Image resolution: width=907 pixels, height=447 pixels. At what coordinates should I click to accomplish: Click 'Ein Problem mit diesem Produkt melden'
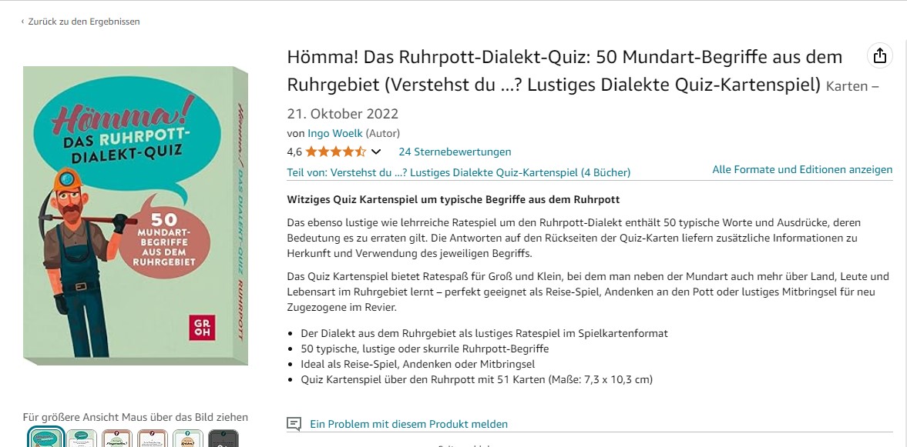coord(409,424)
